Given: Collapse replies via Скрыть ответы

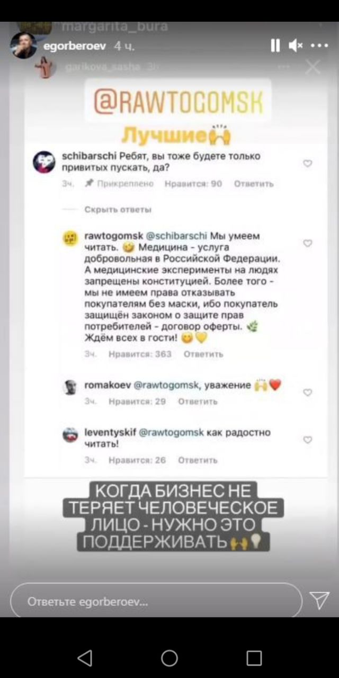Looking at the screenshot, I should [118, 210].
